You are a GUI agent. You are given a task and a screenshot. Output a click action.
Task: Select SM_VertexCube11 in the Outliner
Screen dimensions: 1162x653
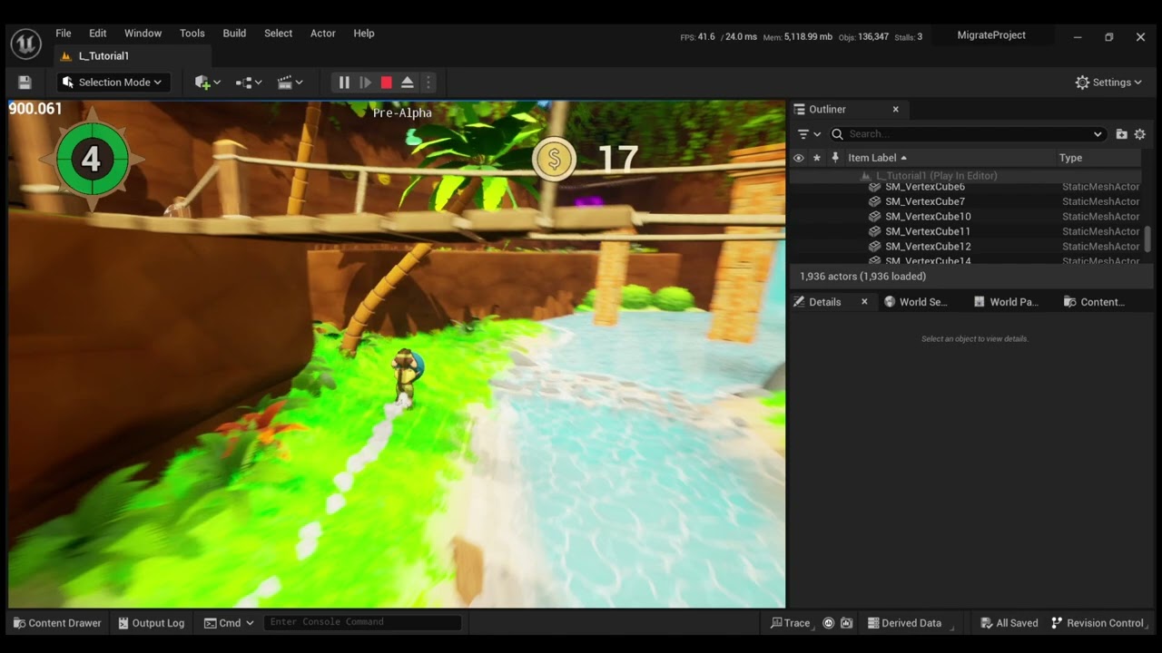[x=928, y=231]
